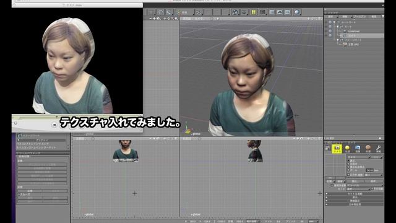The width and height of the screenshot is (396, 223).
Task: Open the camera type dropdown above radio buttons
Action: [x=358, y=157]
